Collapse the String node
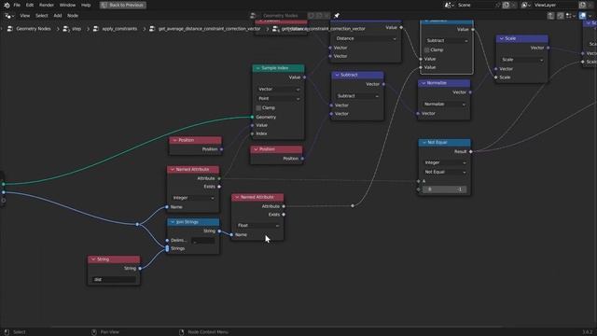597x336 pixels. [x=93, y=259]
